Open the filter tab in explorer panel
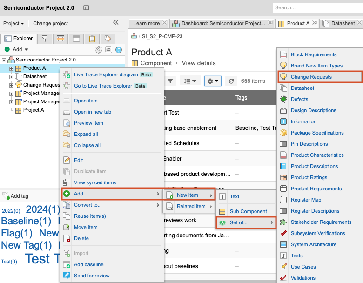The image size is (363, 283). pyautogui.click(x=45, y=39)
